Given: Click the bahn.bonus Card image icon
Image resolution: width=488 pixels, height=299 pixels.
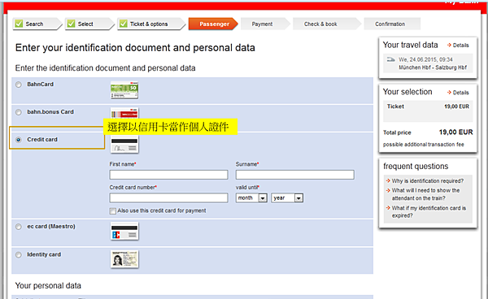Looking at the screenshot, I should [x=124, y=114].
